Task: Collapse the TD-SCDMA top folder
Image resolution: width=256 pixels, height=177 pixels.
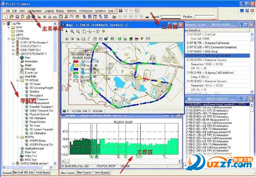Action: [8, 39]
